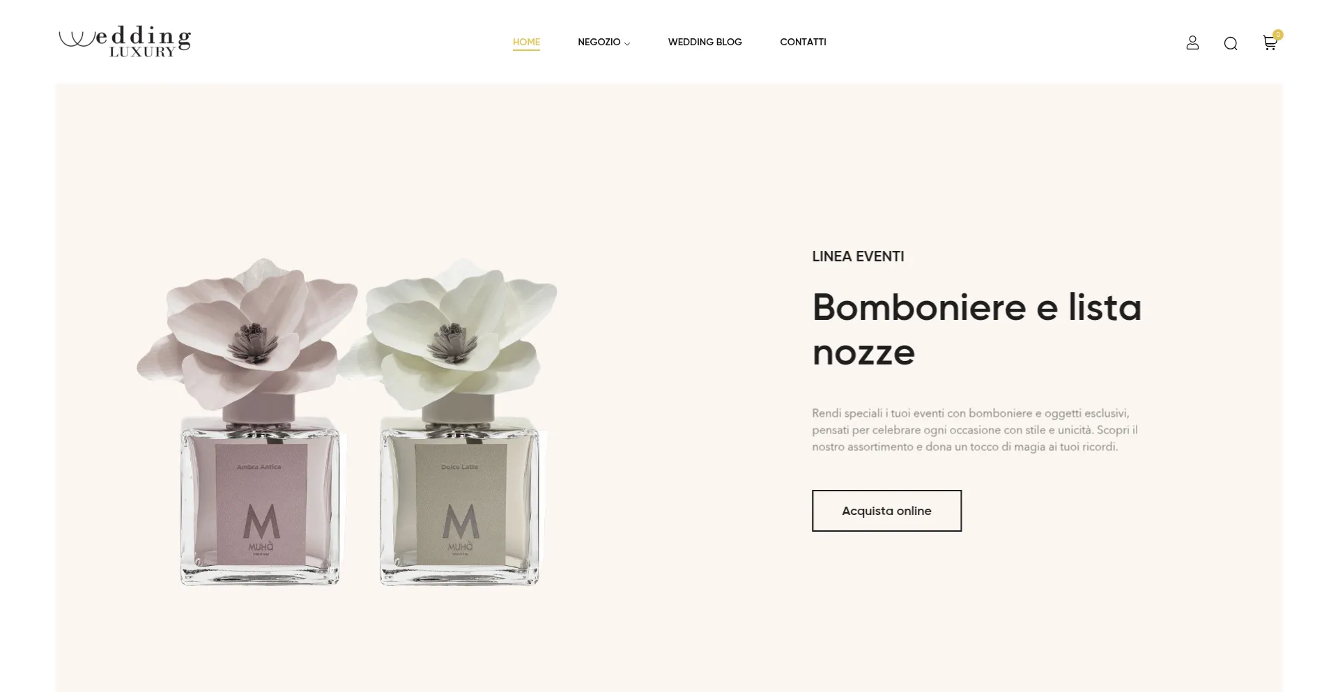Click the Dolce Latte text on the label
Image resolution: width=1338 pixels, height=692 pixels.
point(460,467)
